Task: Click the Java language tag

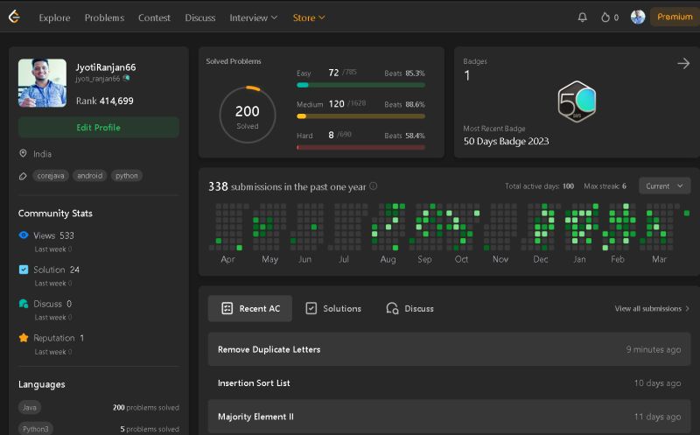Action: coord(30,407)
